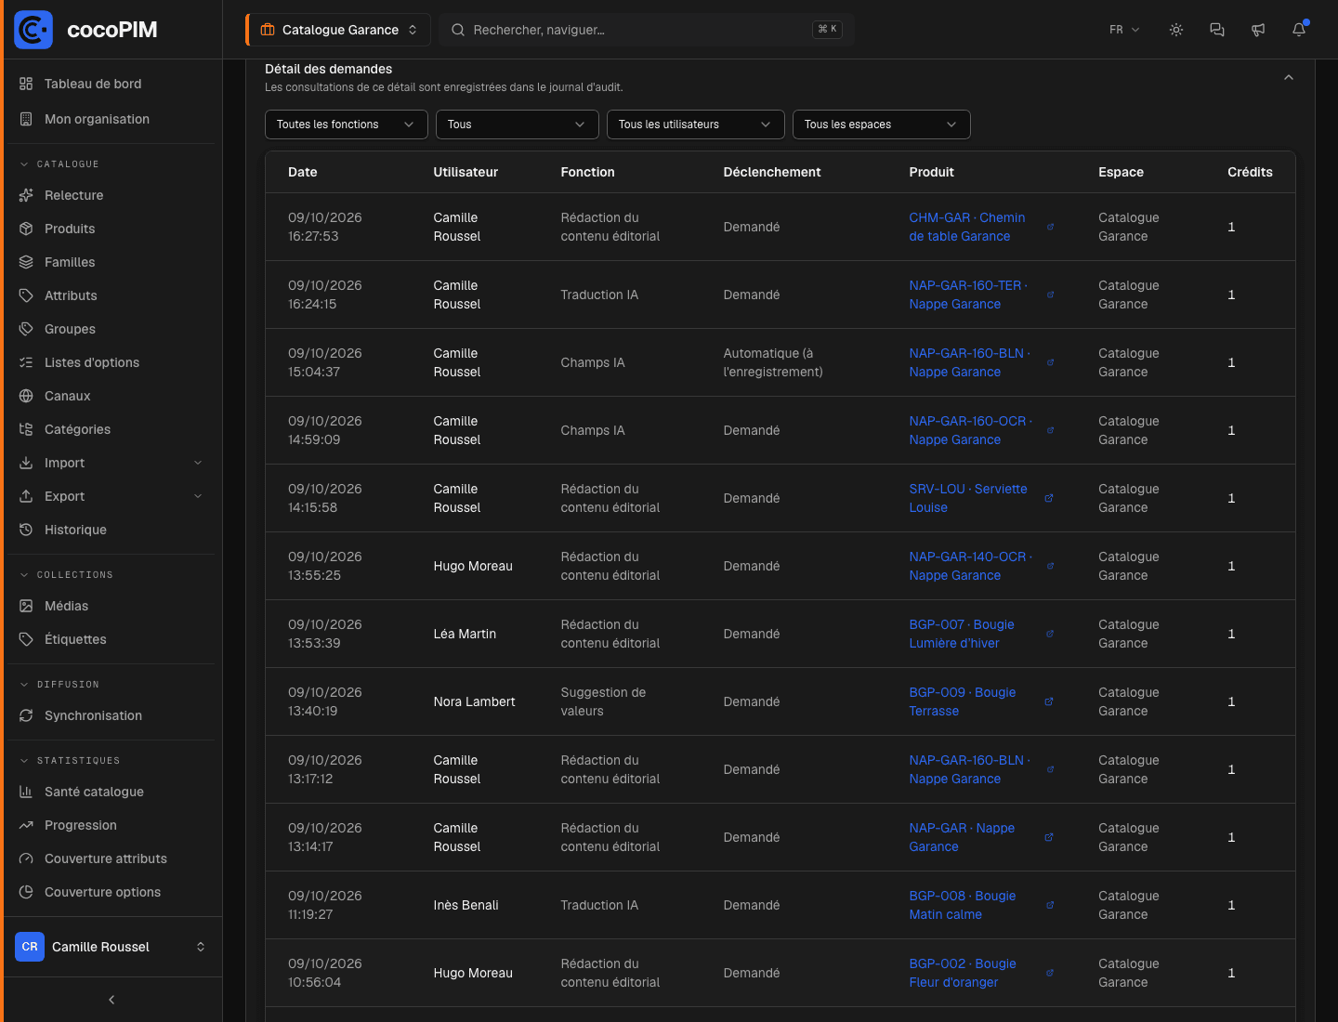This screenshot has width=1338, height=1022.
Task: Collapse the CATALOGUE sidebar section
Action: pyautogui.click(x=59, y=164)
